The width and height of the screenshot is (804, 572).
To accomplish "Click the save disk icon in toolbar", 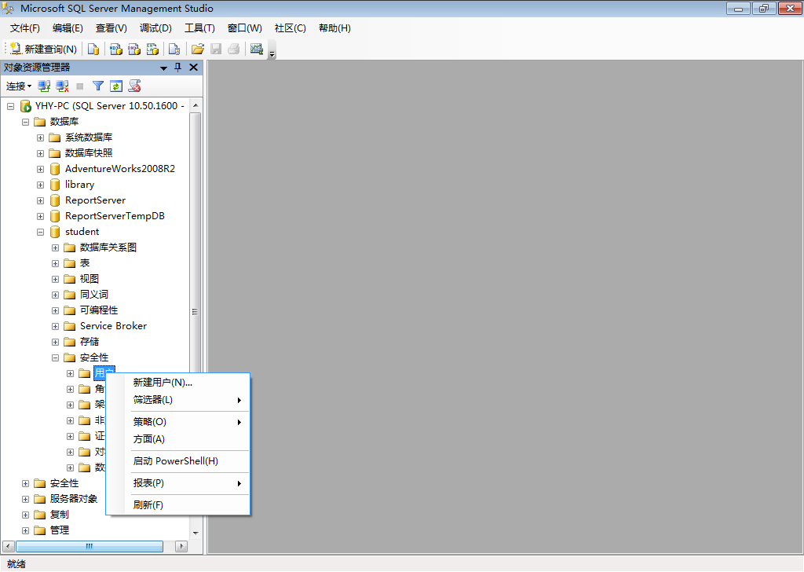I will (x=216, y=49).
